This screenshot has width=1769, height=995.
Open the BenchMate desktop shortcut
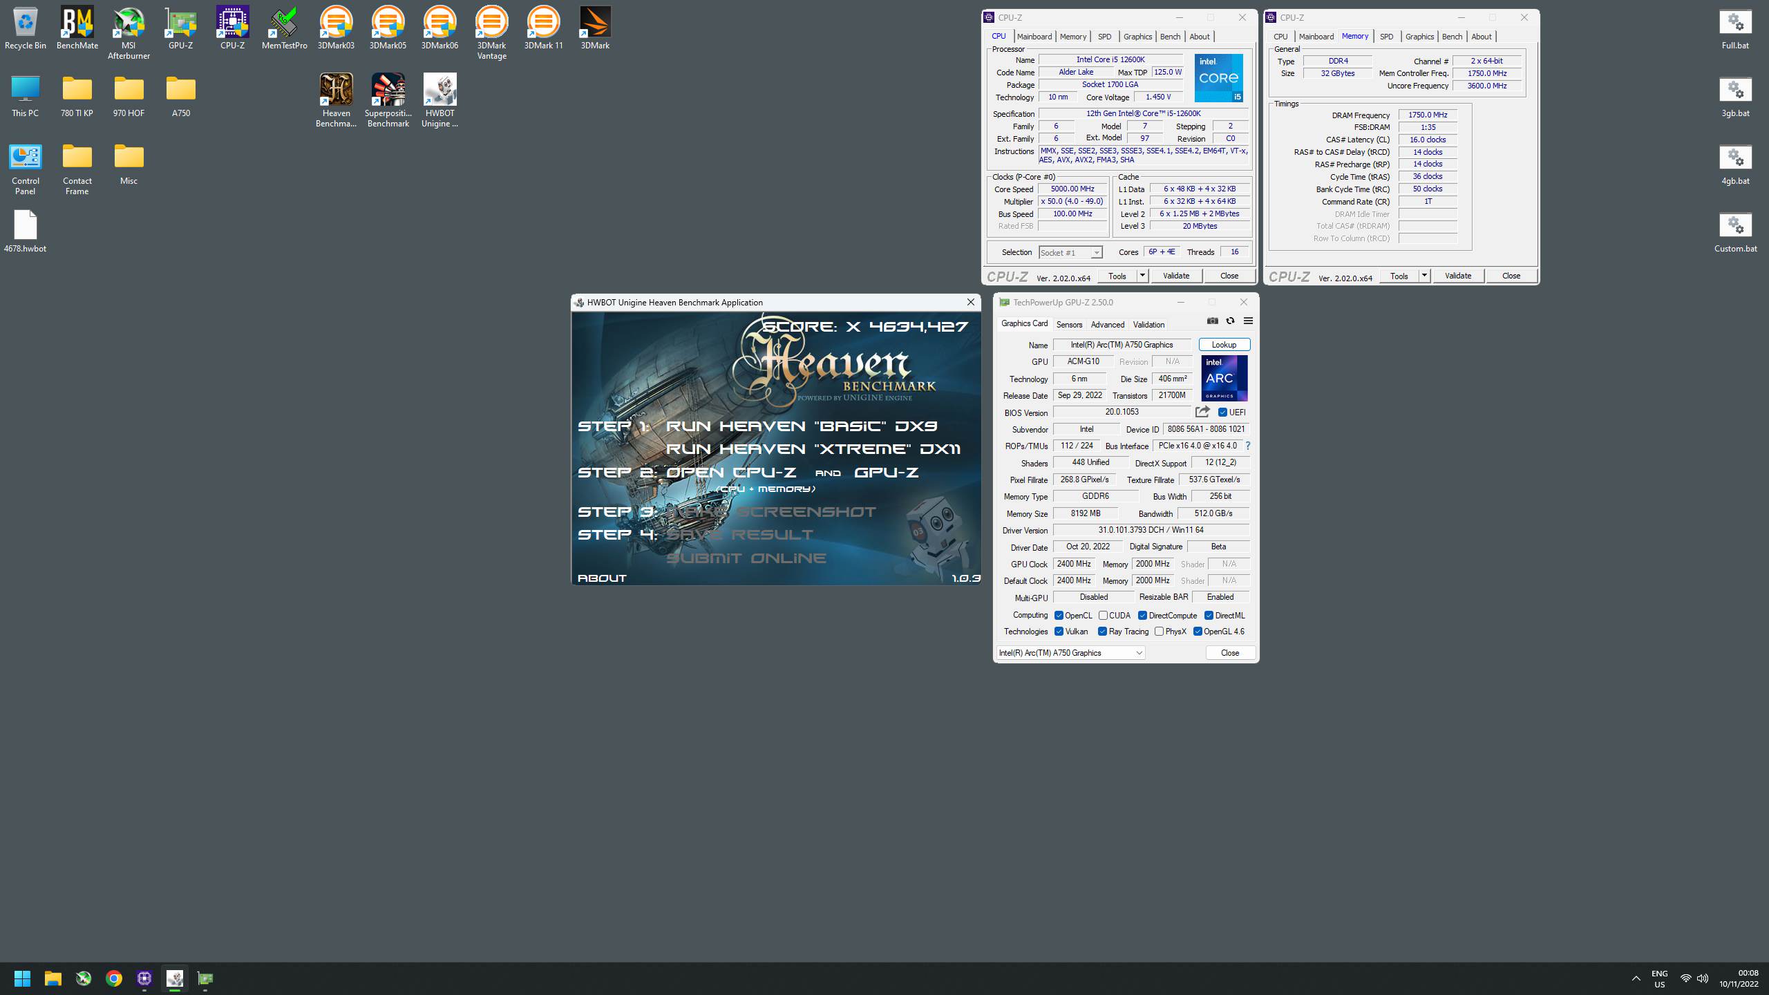tap(77, 28)
